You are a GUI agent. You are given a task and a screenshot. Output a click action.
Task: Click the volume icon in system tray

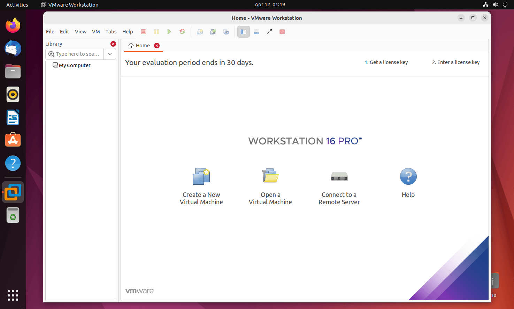pyautogui.click(x=495, y=5)
